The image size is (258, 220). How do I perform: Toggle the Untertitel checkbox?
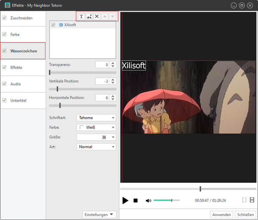tap(4, 100)
